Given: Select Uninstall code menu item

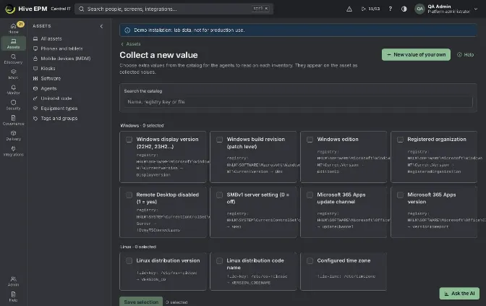Looking at the screenshot, I should (68, 98).
